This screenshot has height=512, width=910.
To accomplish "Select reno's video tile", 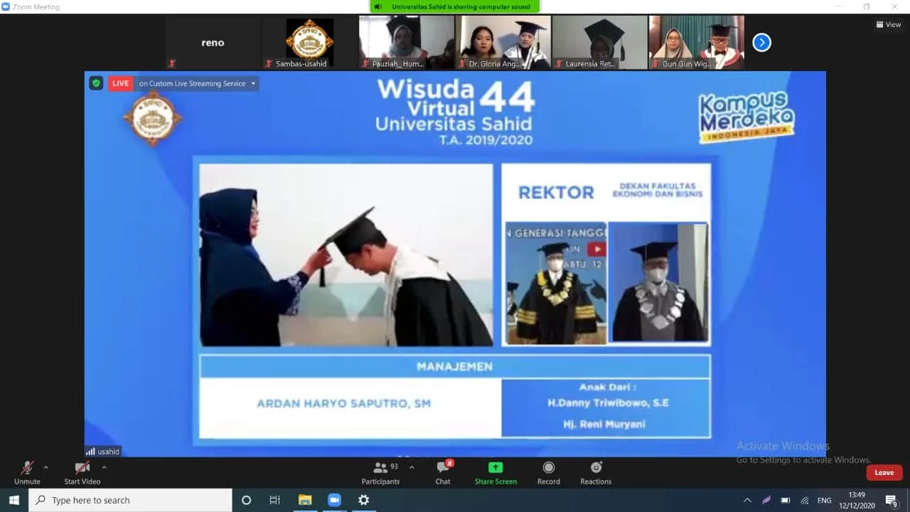I will [x=213, y=43].
